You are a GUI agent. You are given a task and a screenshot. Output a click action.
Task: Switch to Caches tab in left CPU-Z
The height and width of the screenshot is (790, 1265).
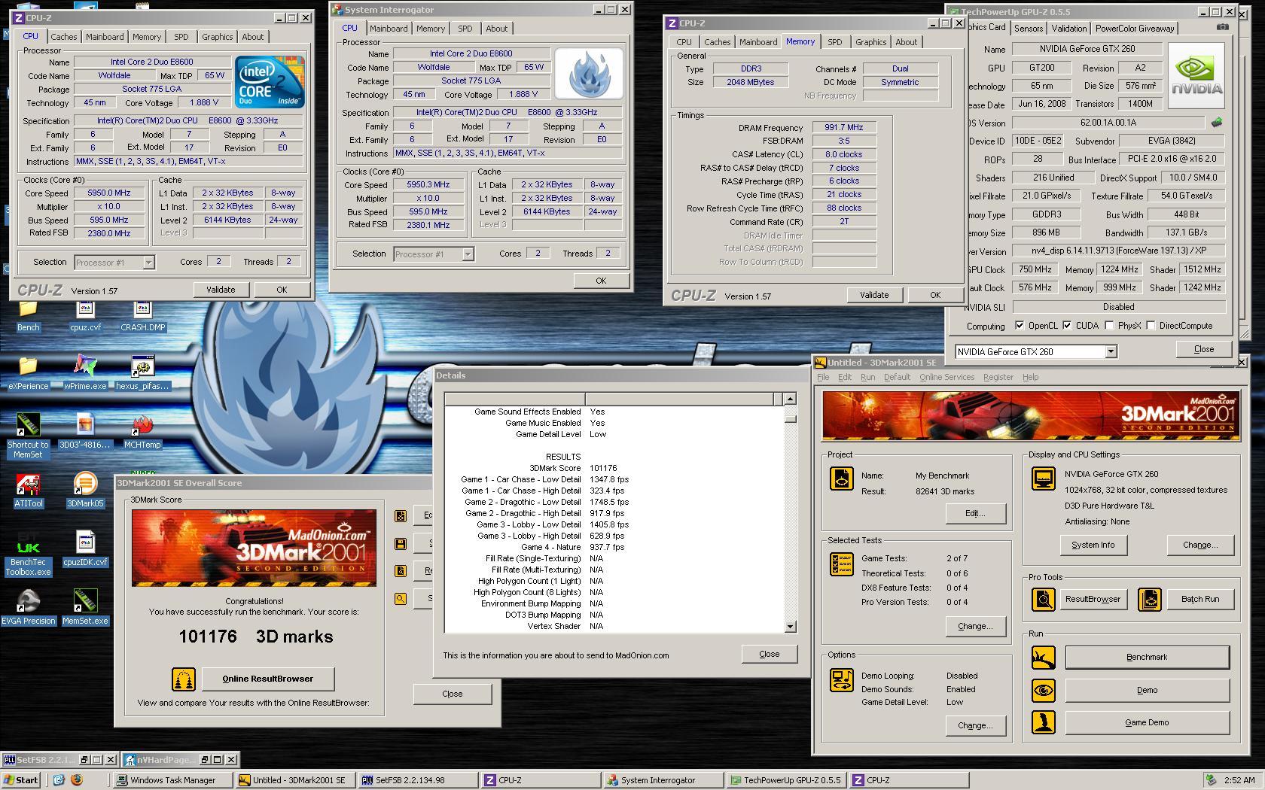(63, 37)
